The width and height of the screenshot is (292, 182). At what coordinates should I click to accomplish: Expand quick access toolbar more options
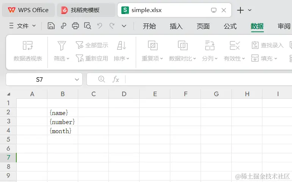(124, 26)
